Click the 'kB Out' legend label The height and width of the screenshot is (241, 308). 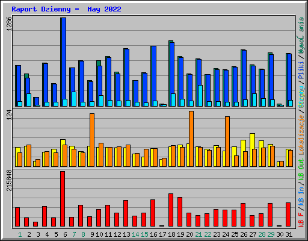tap(301, 170)
